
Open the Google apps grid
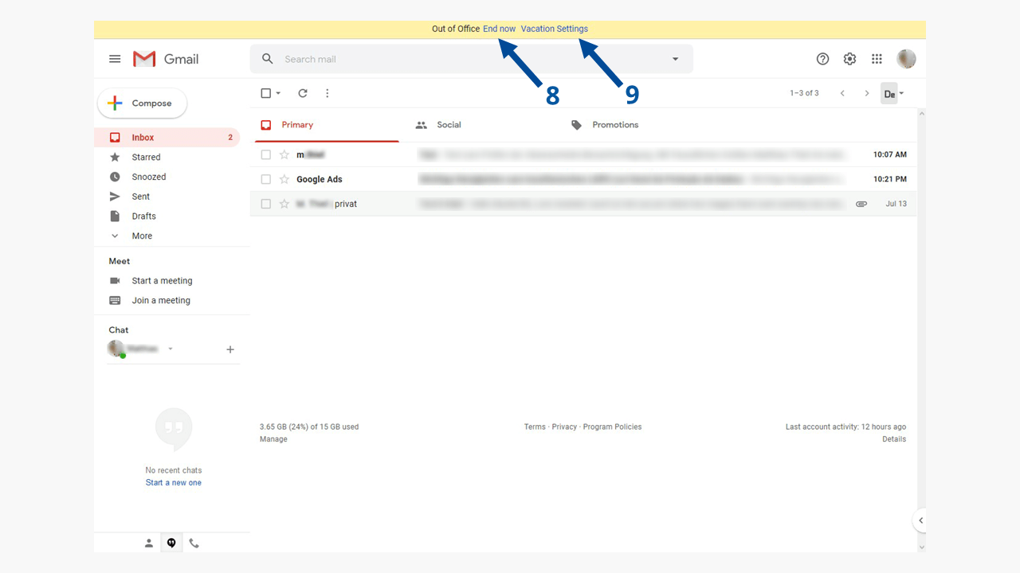click(877, 59)
